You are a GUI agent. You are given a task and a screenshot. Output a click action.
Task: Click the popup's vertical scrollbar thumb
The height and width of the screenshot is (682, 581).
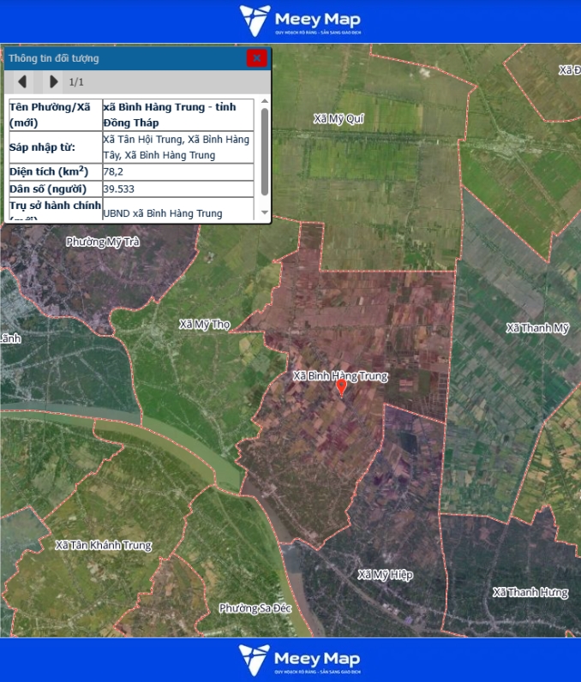tap(265, 151)
